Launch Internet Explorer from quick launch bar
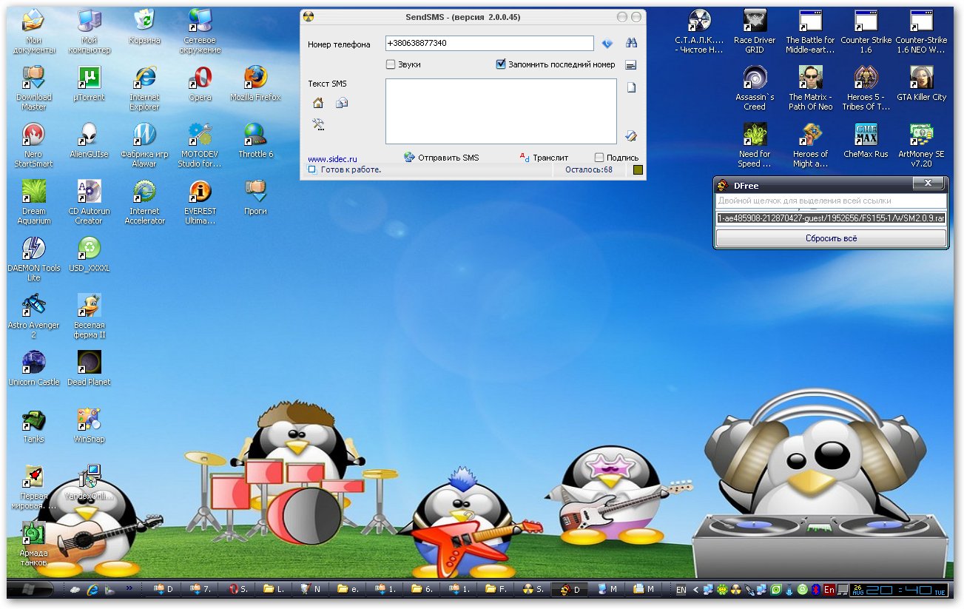This screenshot has height=609, width=964. click(x=93, y=590)
